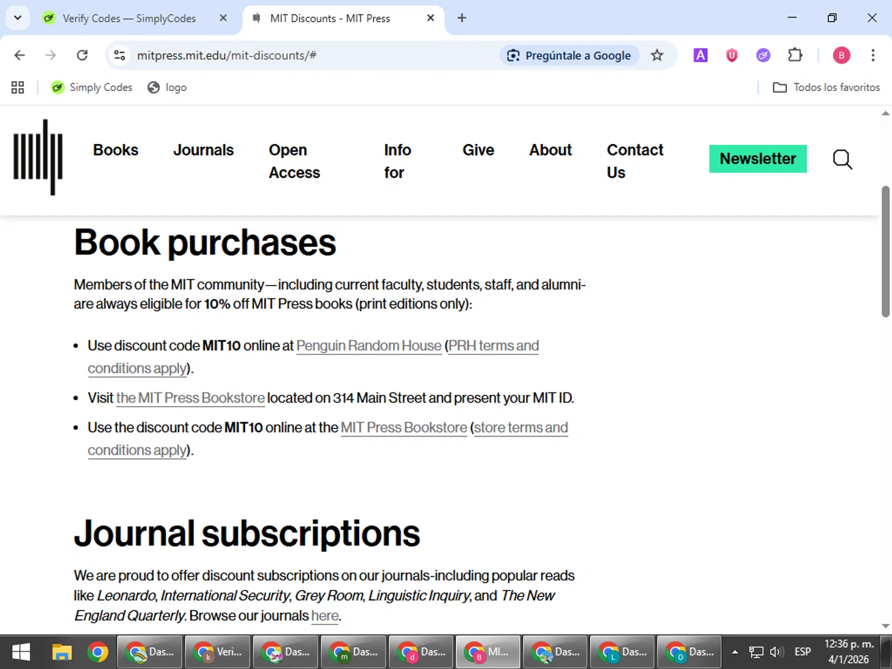Open the About navigation menu
Screen dimensions: 892x669
(551, 150)
